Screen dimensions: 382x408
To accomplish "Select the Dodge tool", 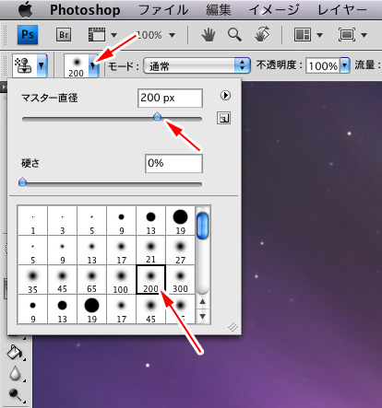I will point(15,395).
